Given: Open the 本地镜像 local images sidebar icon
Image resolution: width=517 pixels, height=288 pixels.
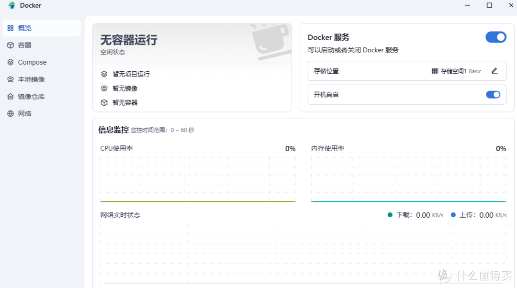Looking at the screenshot, I should coord(10,79).
